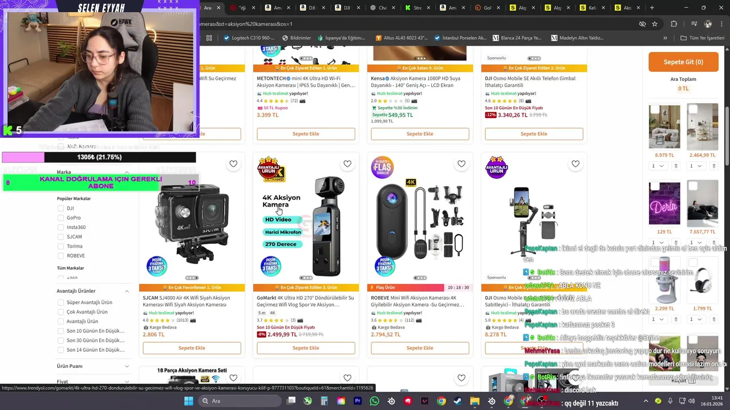Bookmark this page with the star icon
The width and height of the screenshot is (730, 410).
[655, 24]
